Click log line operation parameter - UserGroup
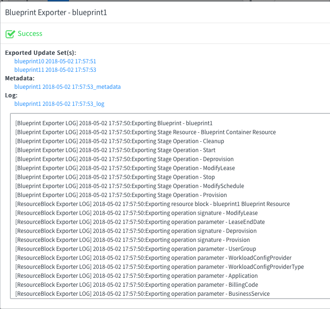 pos(135,249)
